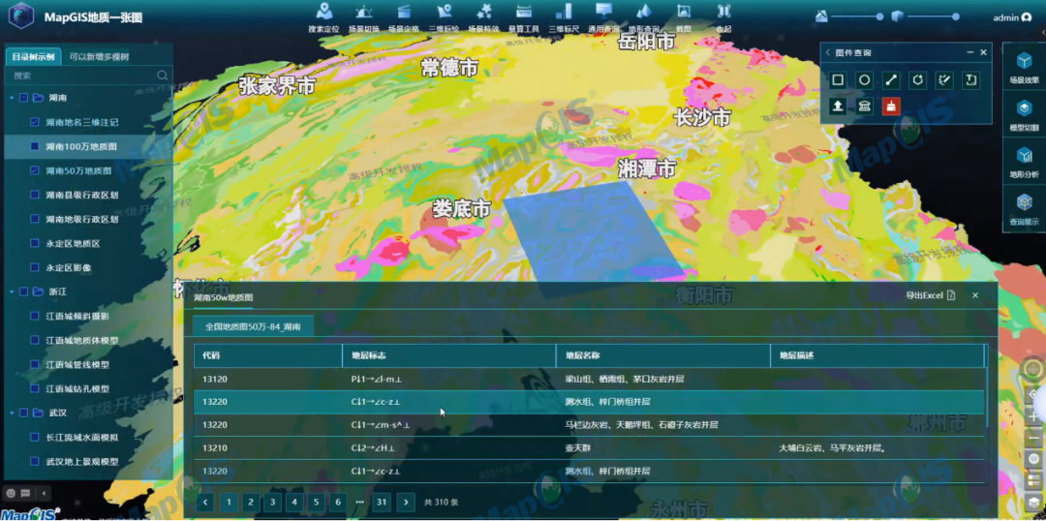Check the 永定区地质区 layer checkbox
The height and width of the screenshot is (521, 1046).
35,243
